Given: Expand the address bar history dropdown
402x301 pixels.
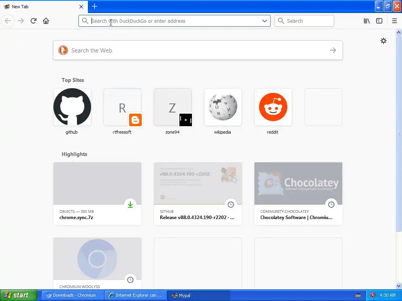Looking at the screenshot, I should tap(265, 21).
